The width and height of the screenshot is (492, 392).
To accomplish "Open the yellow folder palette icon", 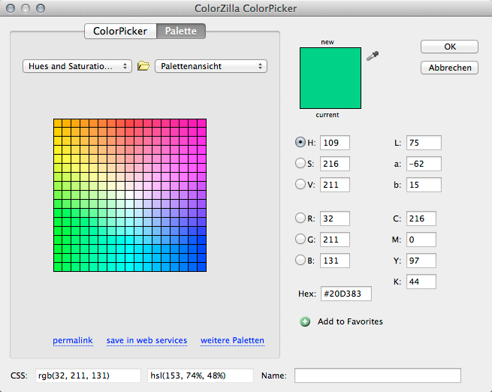I will tap(143, 66).
